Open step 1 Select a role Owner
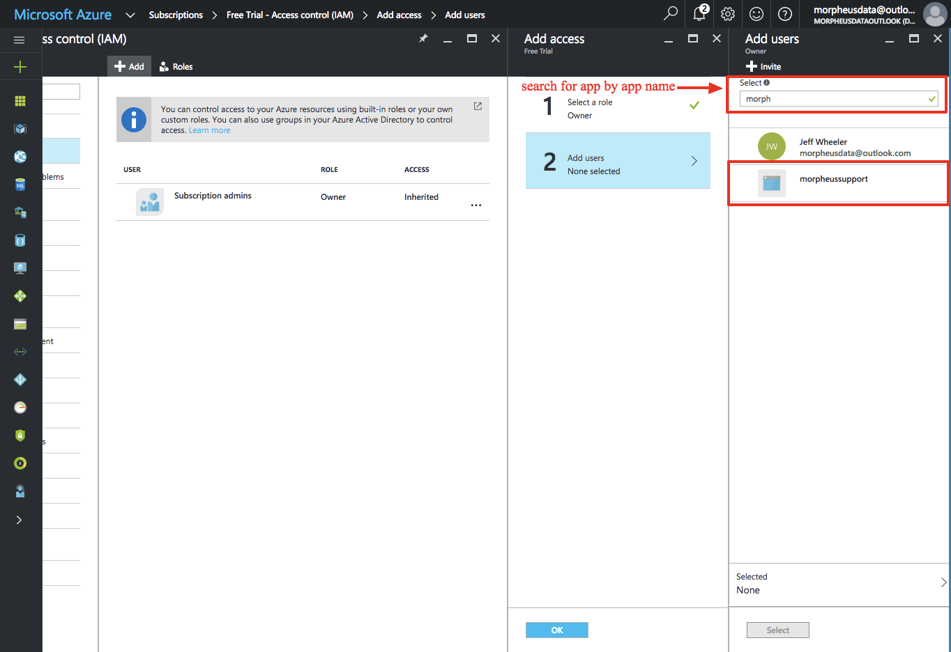This screenshot has height=652, width=951. [x=618, y=105]
